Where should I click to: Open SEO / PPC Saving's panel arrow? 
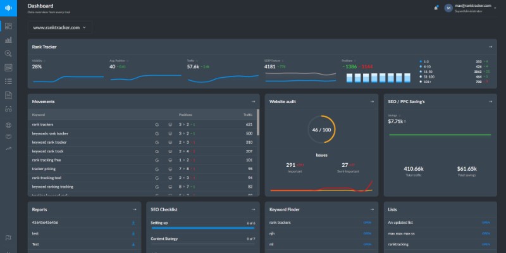pyautogui.click(x=491, y=102)
